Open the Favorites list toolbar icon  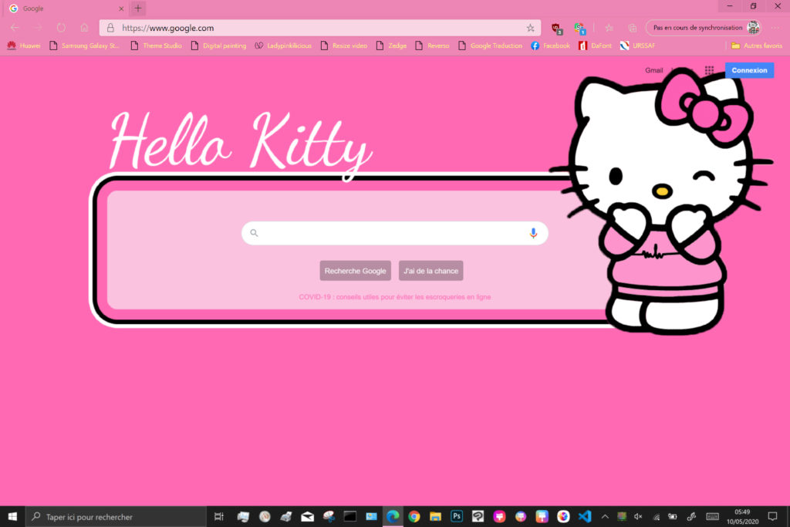609,29
